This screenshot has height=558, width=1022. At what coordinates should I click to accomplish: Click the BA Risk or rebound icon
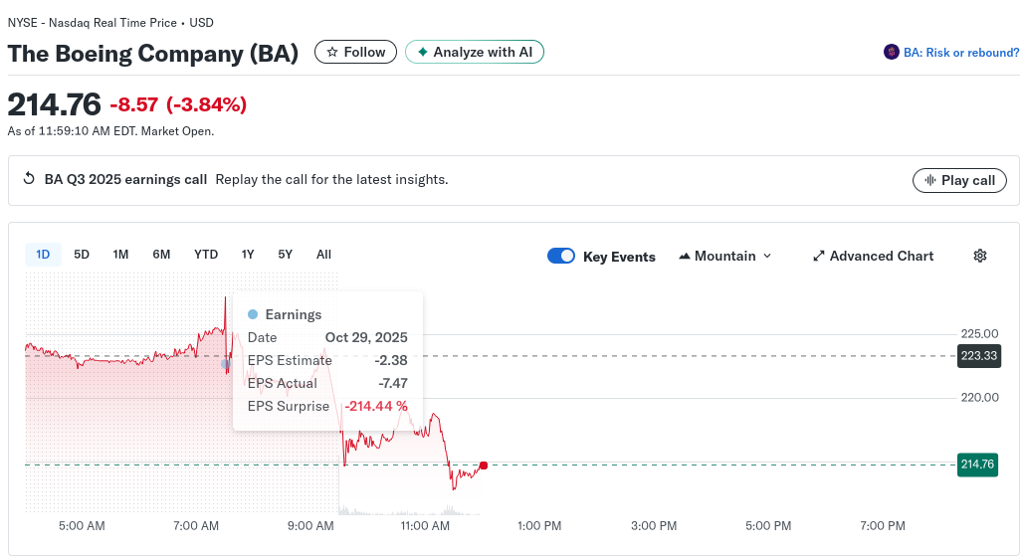coord(891,53)
